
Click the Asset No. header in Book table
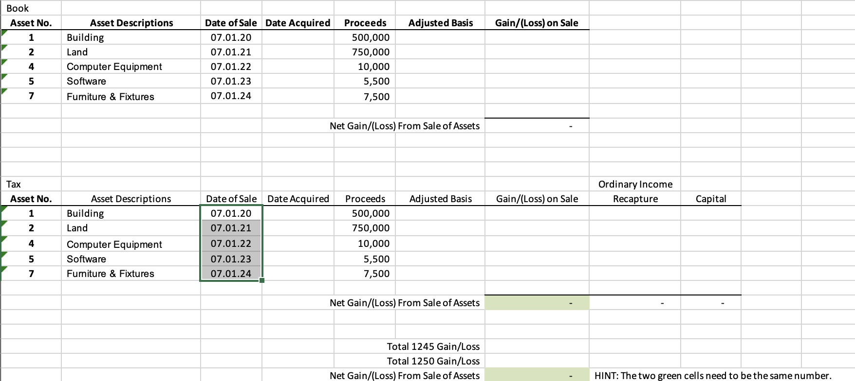[31, 23]
